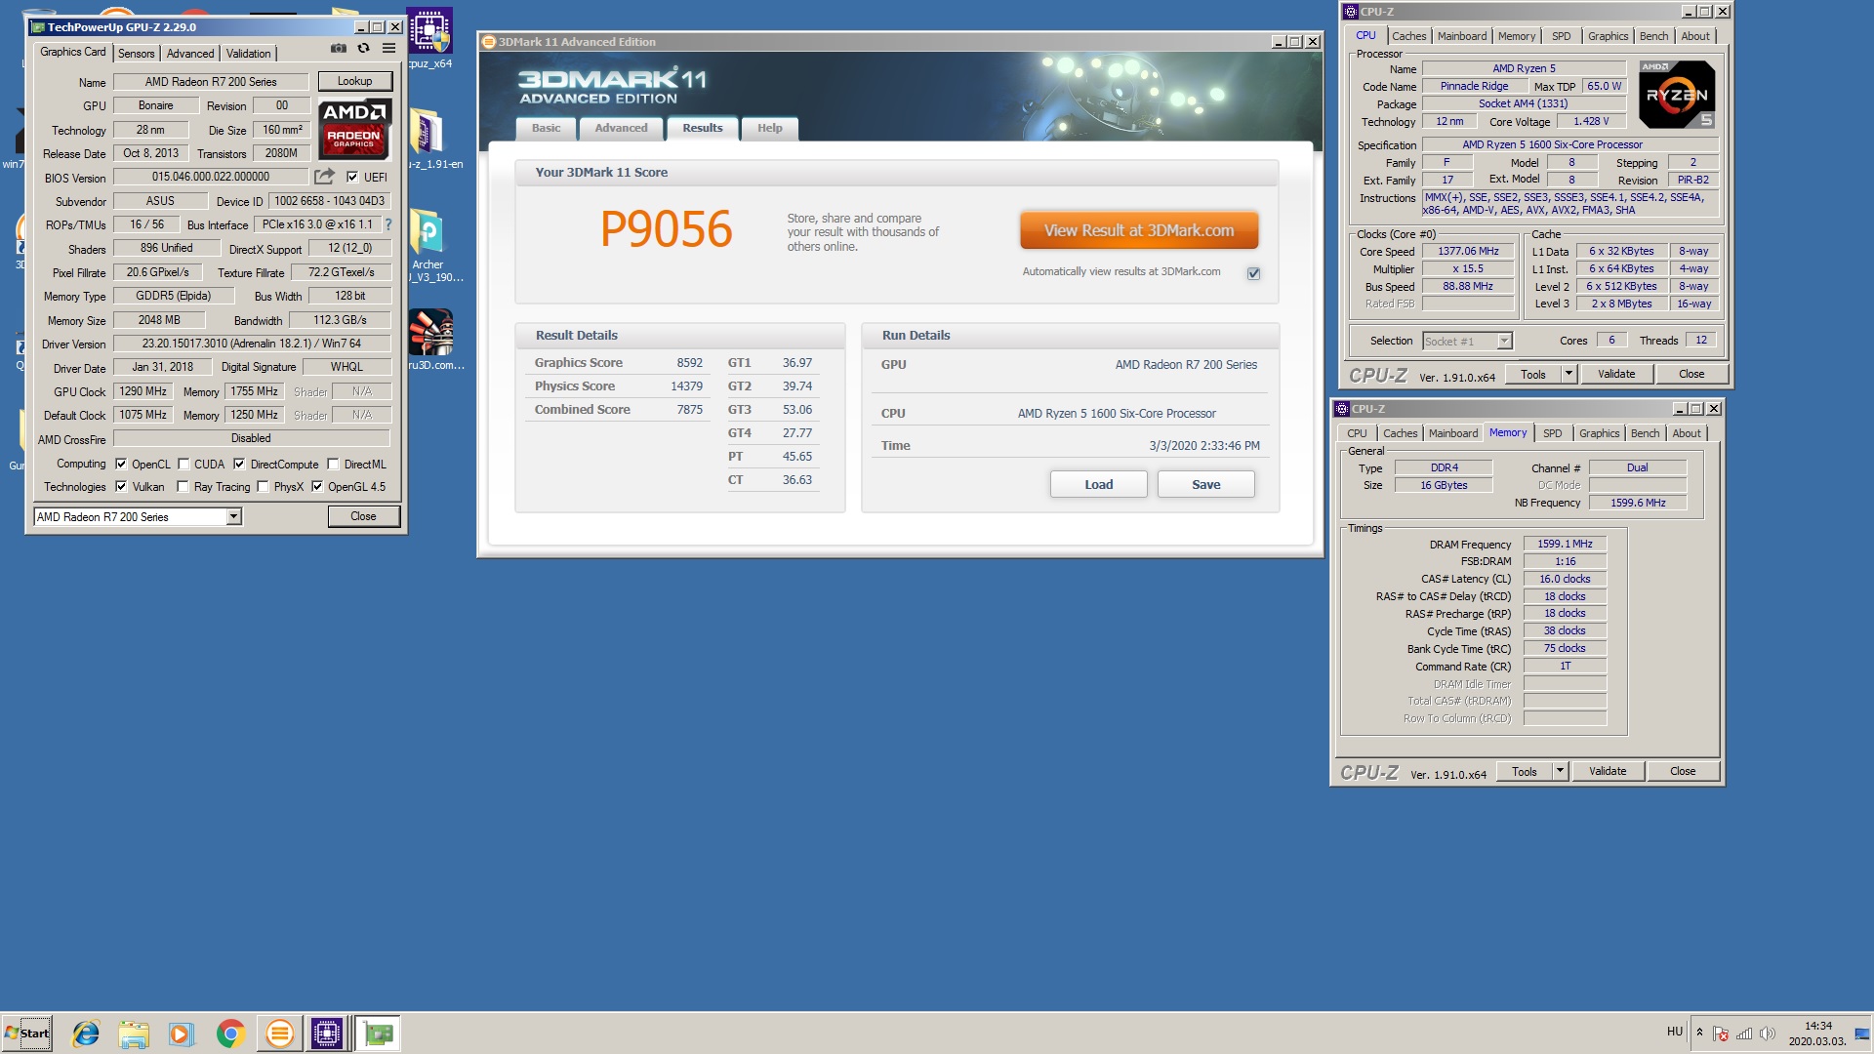Launch Internet Explorer from the taskbar

click(86, 1034)
